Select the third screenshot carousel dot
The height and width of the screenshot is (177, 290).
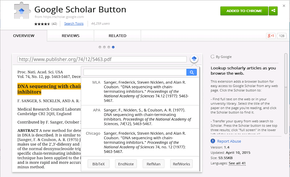click(x=109, y=47)
